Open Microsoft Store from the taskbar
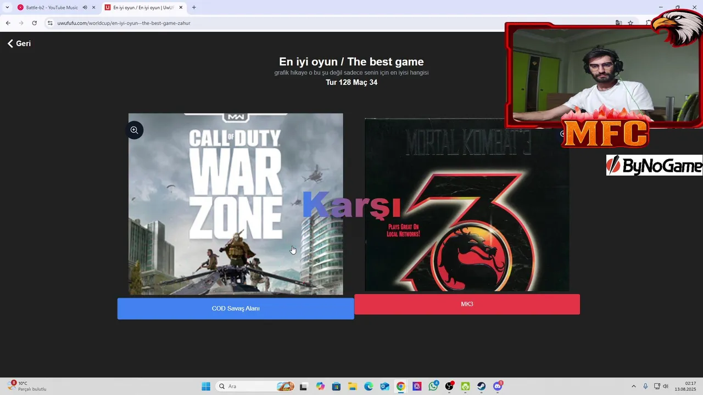 (336, 386)
